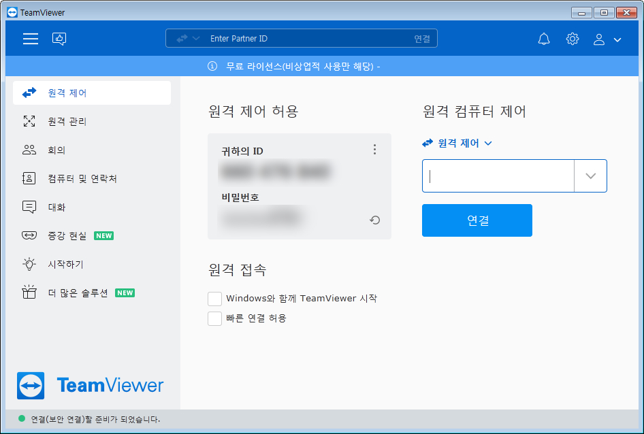Click the green connection status dot
Screen dimensions: 644x434
point(22,419)
